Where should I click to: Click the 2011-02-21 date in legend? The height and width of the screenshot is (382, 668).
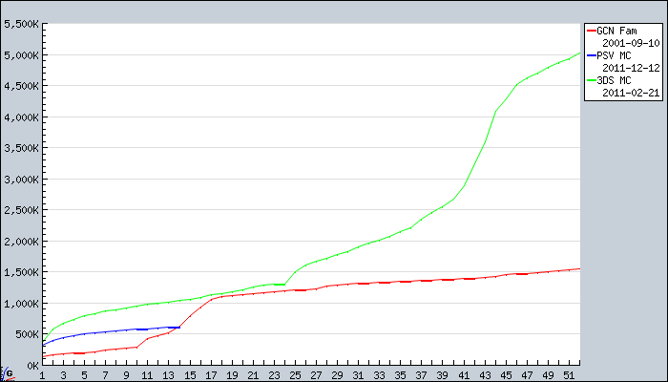tap(631, 93)
